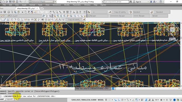Open the Dimension toolbar Copy of outinfo dropdown
Image resolution: width=182 pixels, height=102 pixels.
click(74, 20)
